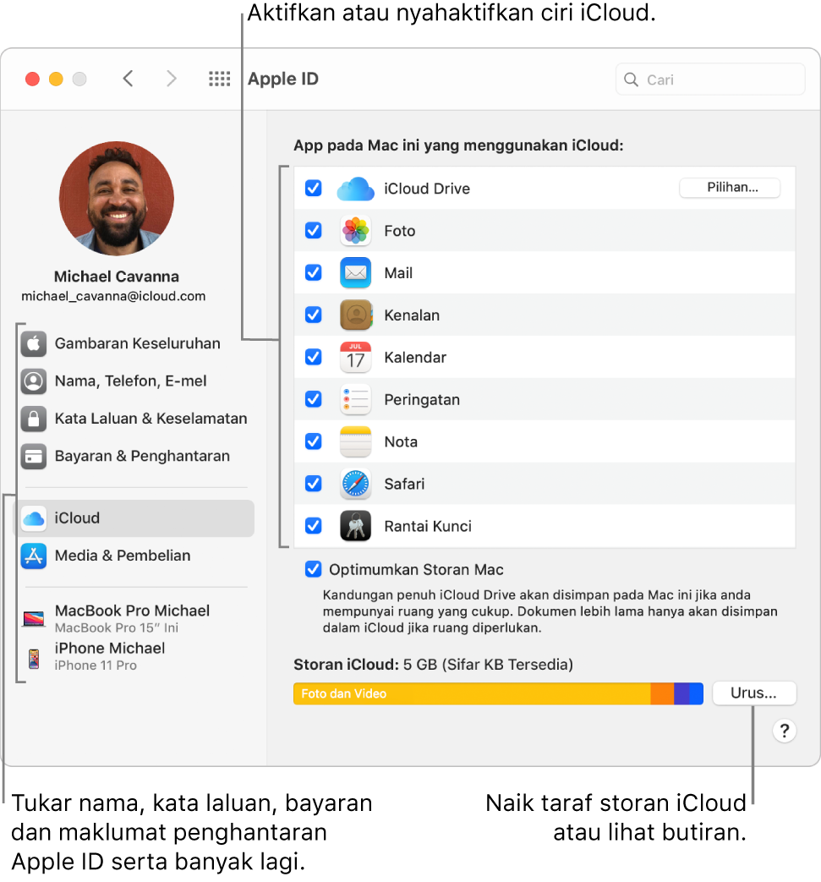Click the lock icon beside Kata Laluan

coord(34,419)
